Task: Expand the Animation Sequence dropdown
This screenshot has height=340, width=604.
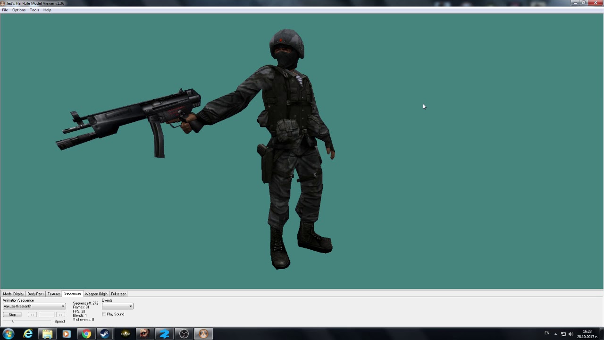Action: [x=63, y=306]
